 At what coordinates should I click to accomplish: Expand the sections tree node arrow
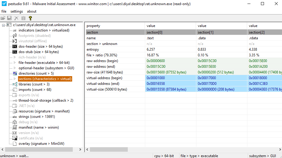(x=15, y=79)
